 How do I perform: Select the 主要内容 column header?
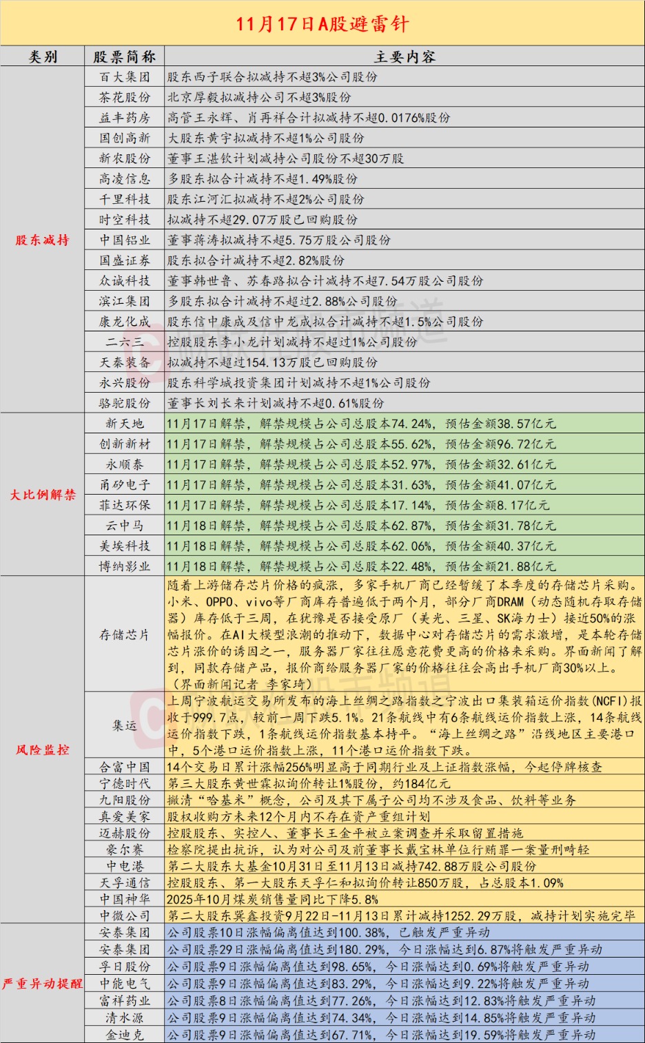[x=405, y=57]
